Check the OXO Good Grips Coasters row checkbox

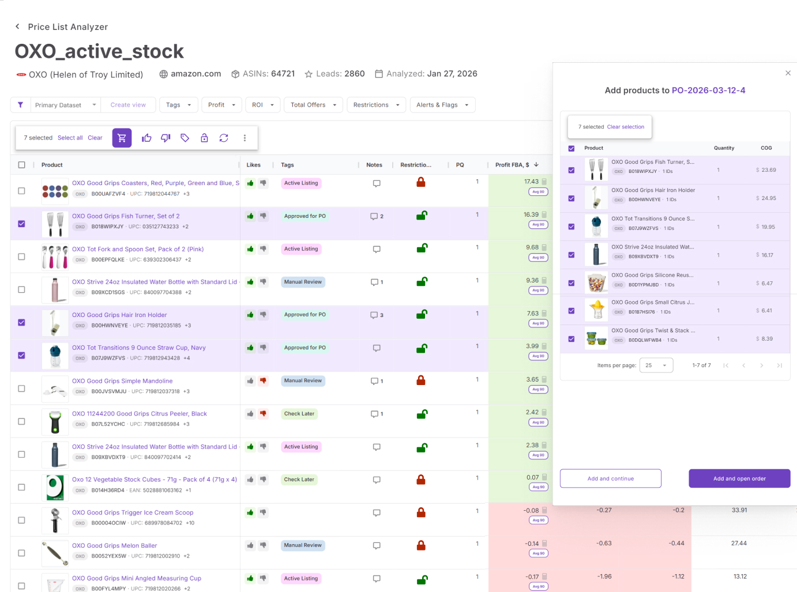(x=21, y=191)
